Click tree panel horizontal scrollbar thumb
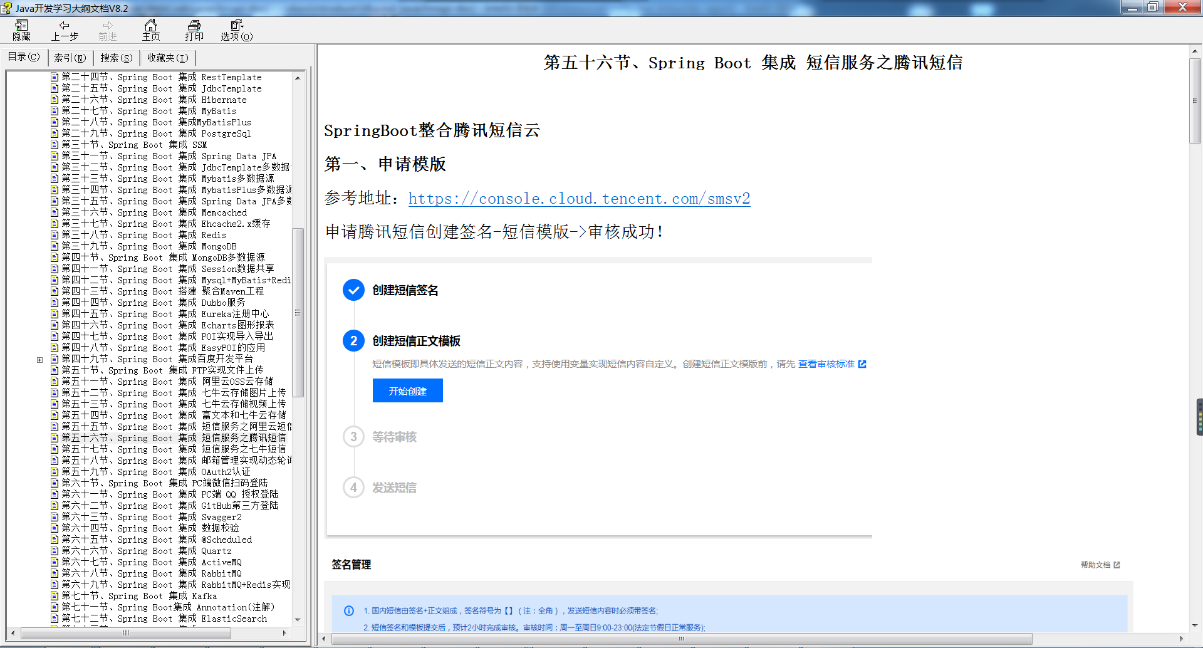The width and height of the screenshot is (1203, 648). tap(126, 633)
